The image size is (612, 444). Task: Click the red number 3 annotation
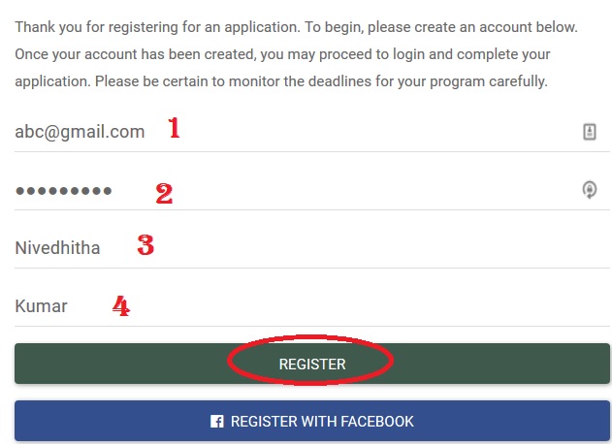click(145, 244)
